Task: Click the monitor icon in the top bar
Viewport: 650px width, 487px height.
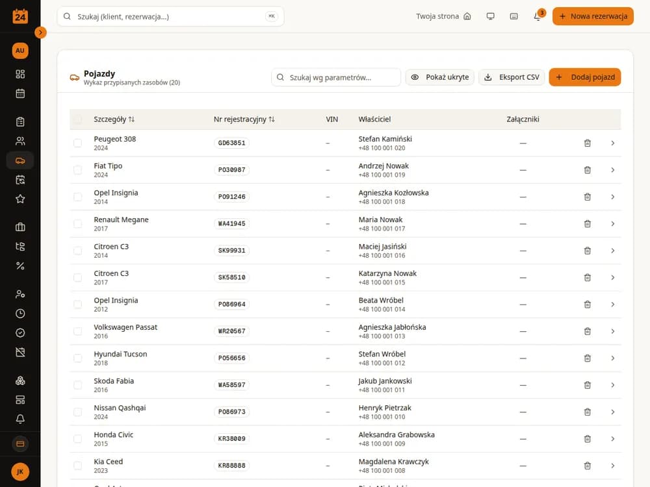Action: point(490,17)
